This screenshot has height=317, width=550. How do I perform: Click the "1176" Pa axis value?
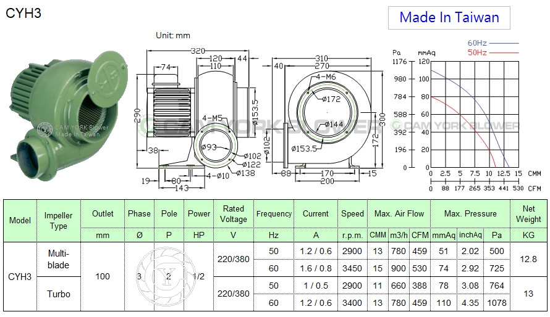(400, 62)
